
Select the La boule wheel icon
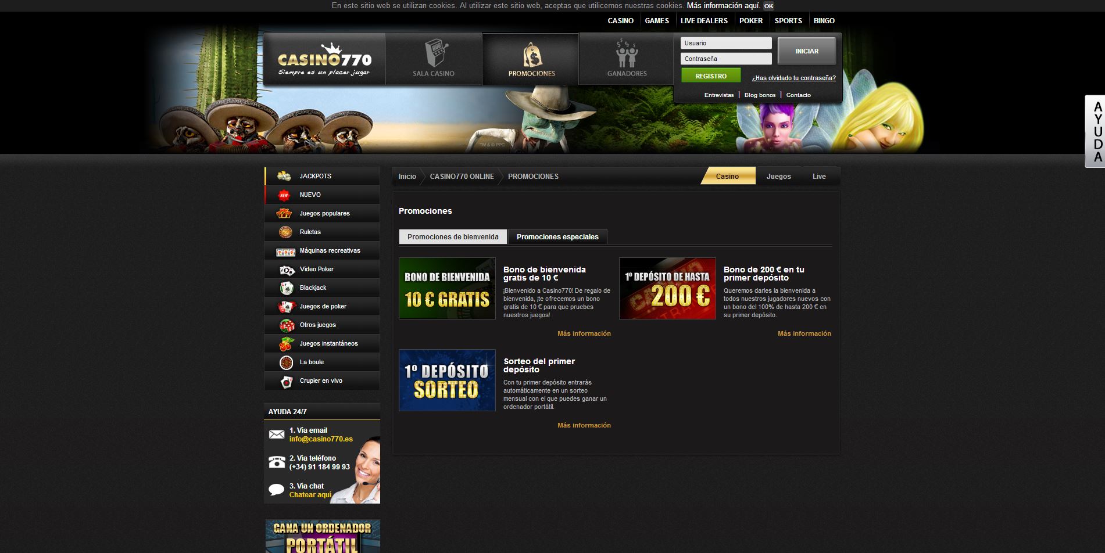coord(285,362)
